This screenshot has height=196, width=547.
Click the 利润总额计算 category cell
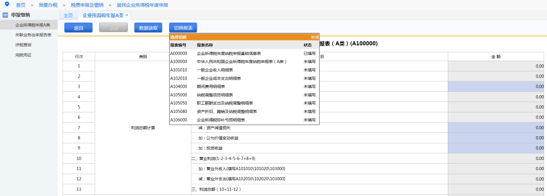pos(143,128)
